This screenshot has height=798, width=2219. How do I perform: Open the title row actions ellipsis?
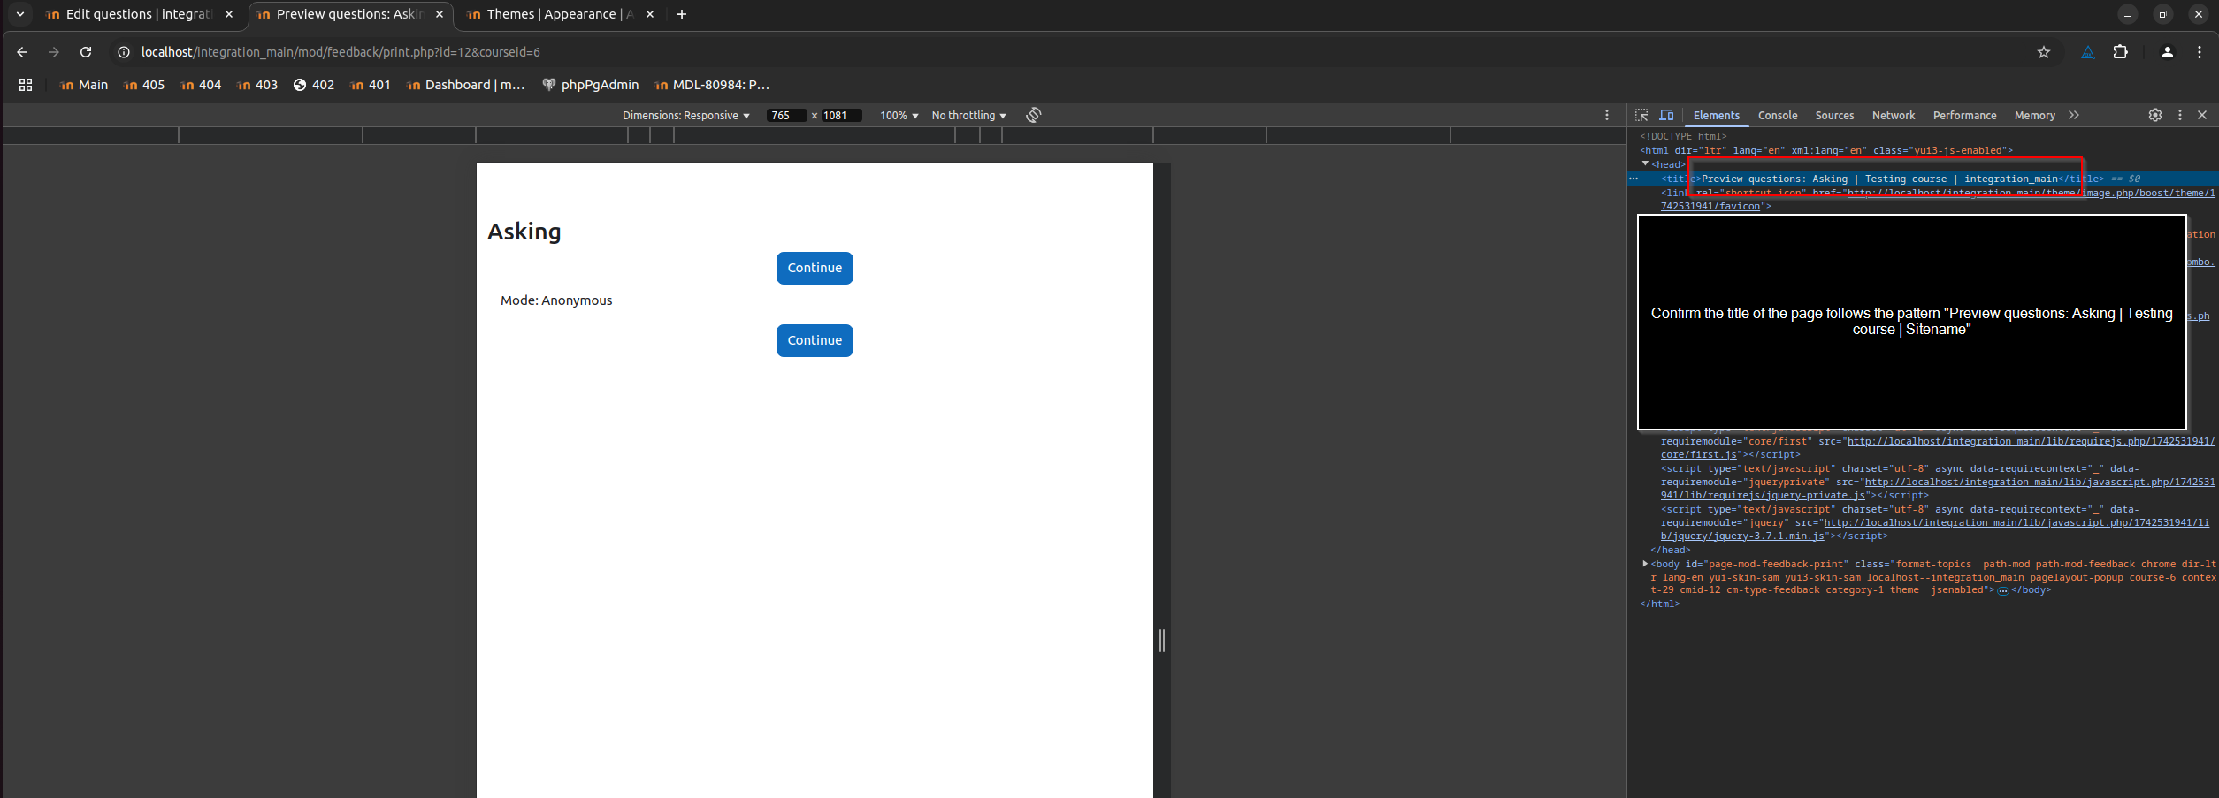[1634, 179]
